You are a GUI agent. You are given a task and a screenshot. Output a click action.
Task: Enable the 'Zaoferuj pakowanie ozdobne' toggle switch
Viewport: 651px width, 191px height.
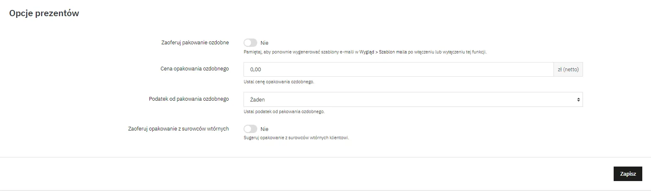tap(250, 43)
